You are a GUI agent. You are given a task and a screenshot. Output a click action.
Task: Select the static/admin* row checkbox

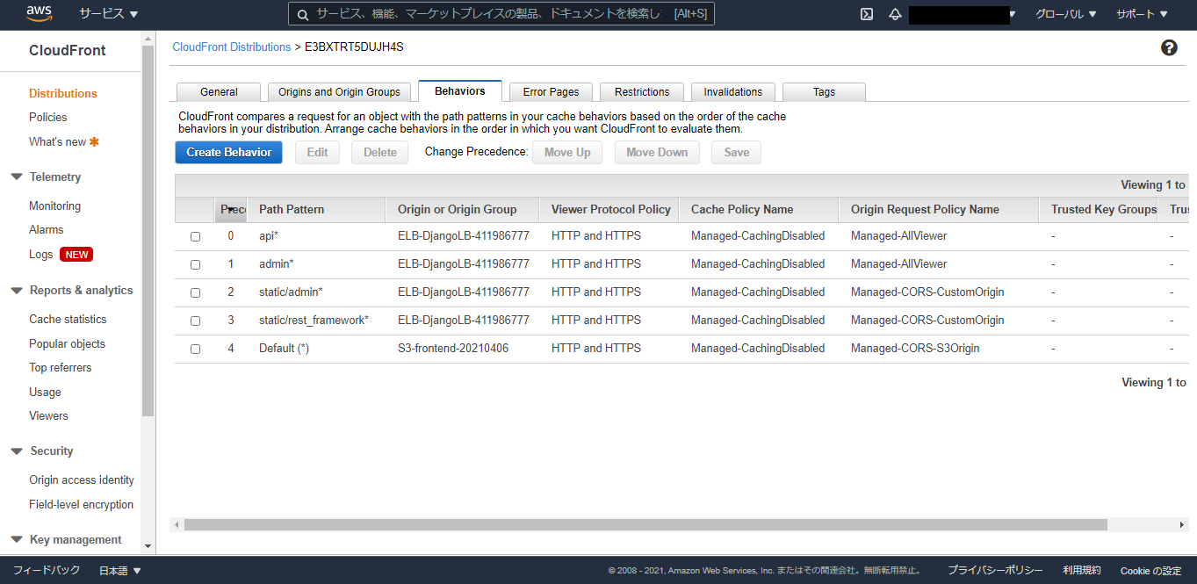click(195, 292)
